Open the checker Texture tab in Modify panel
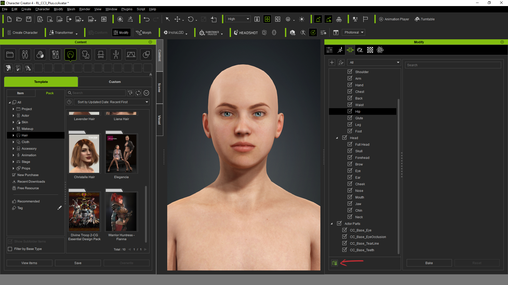This screenshot has height=285, width=508. pyautogui.click(x=370, y=50)
